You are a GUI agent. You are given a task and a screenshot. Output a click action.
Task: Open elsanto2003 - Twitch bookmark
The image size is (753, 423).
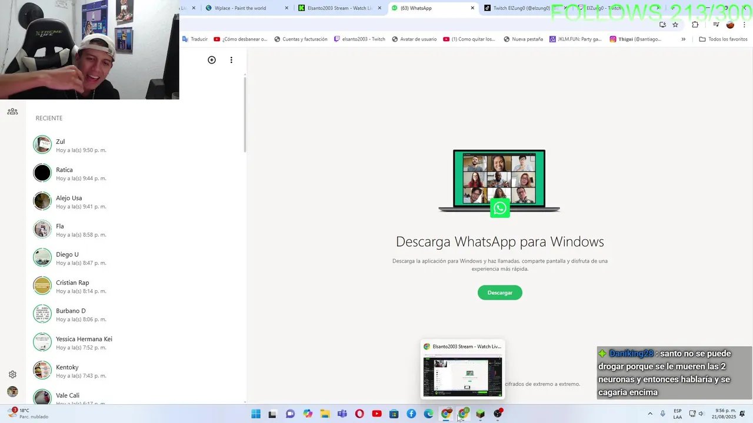359,39
